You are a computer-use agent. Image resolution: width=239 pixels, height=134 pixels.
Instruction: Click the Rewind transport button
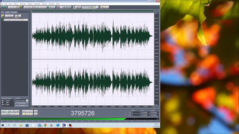pyautogui.click(x=7, y=114)
